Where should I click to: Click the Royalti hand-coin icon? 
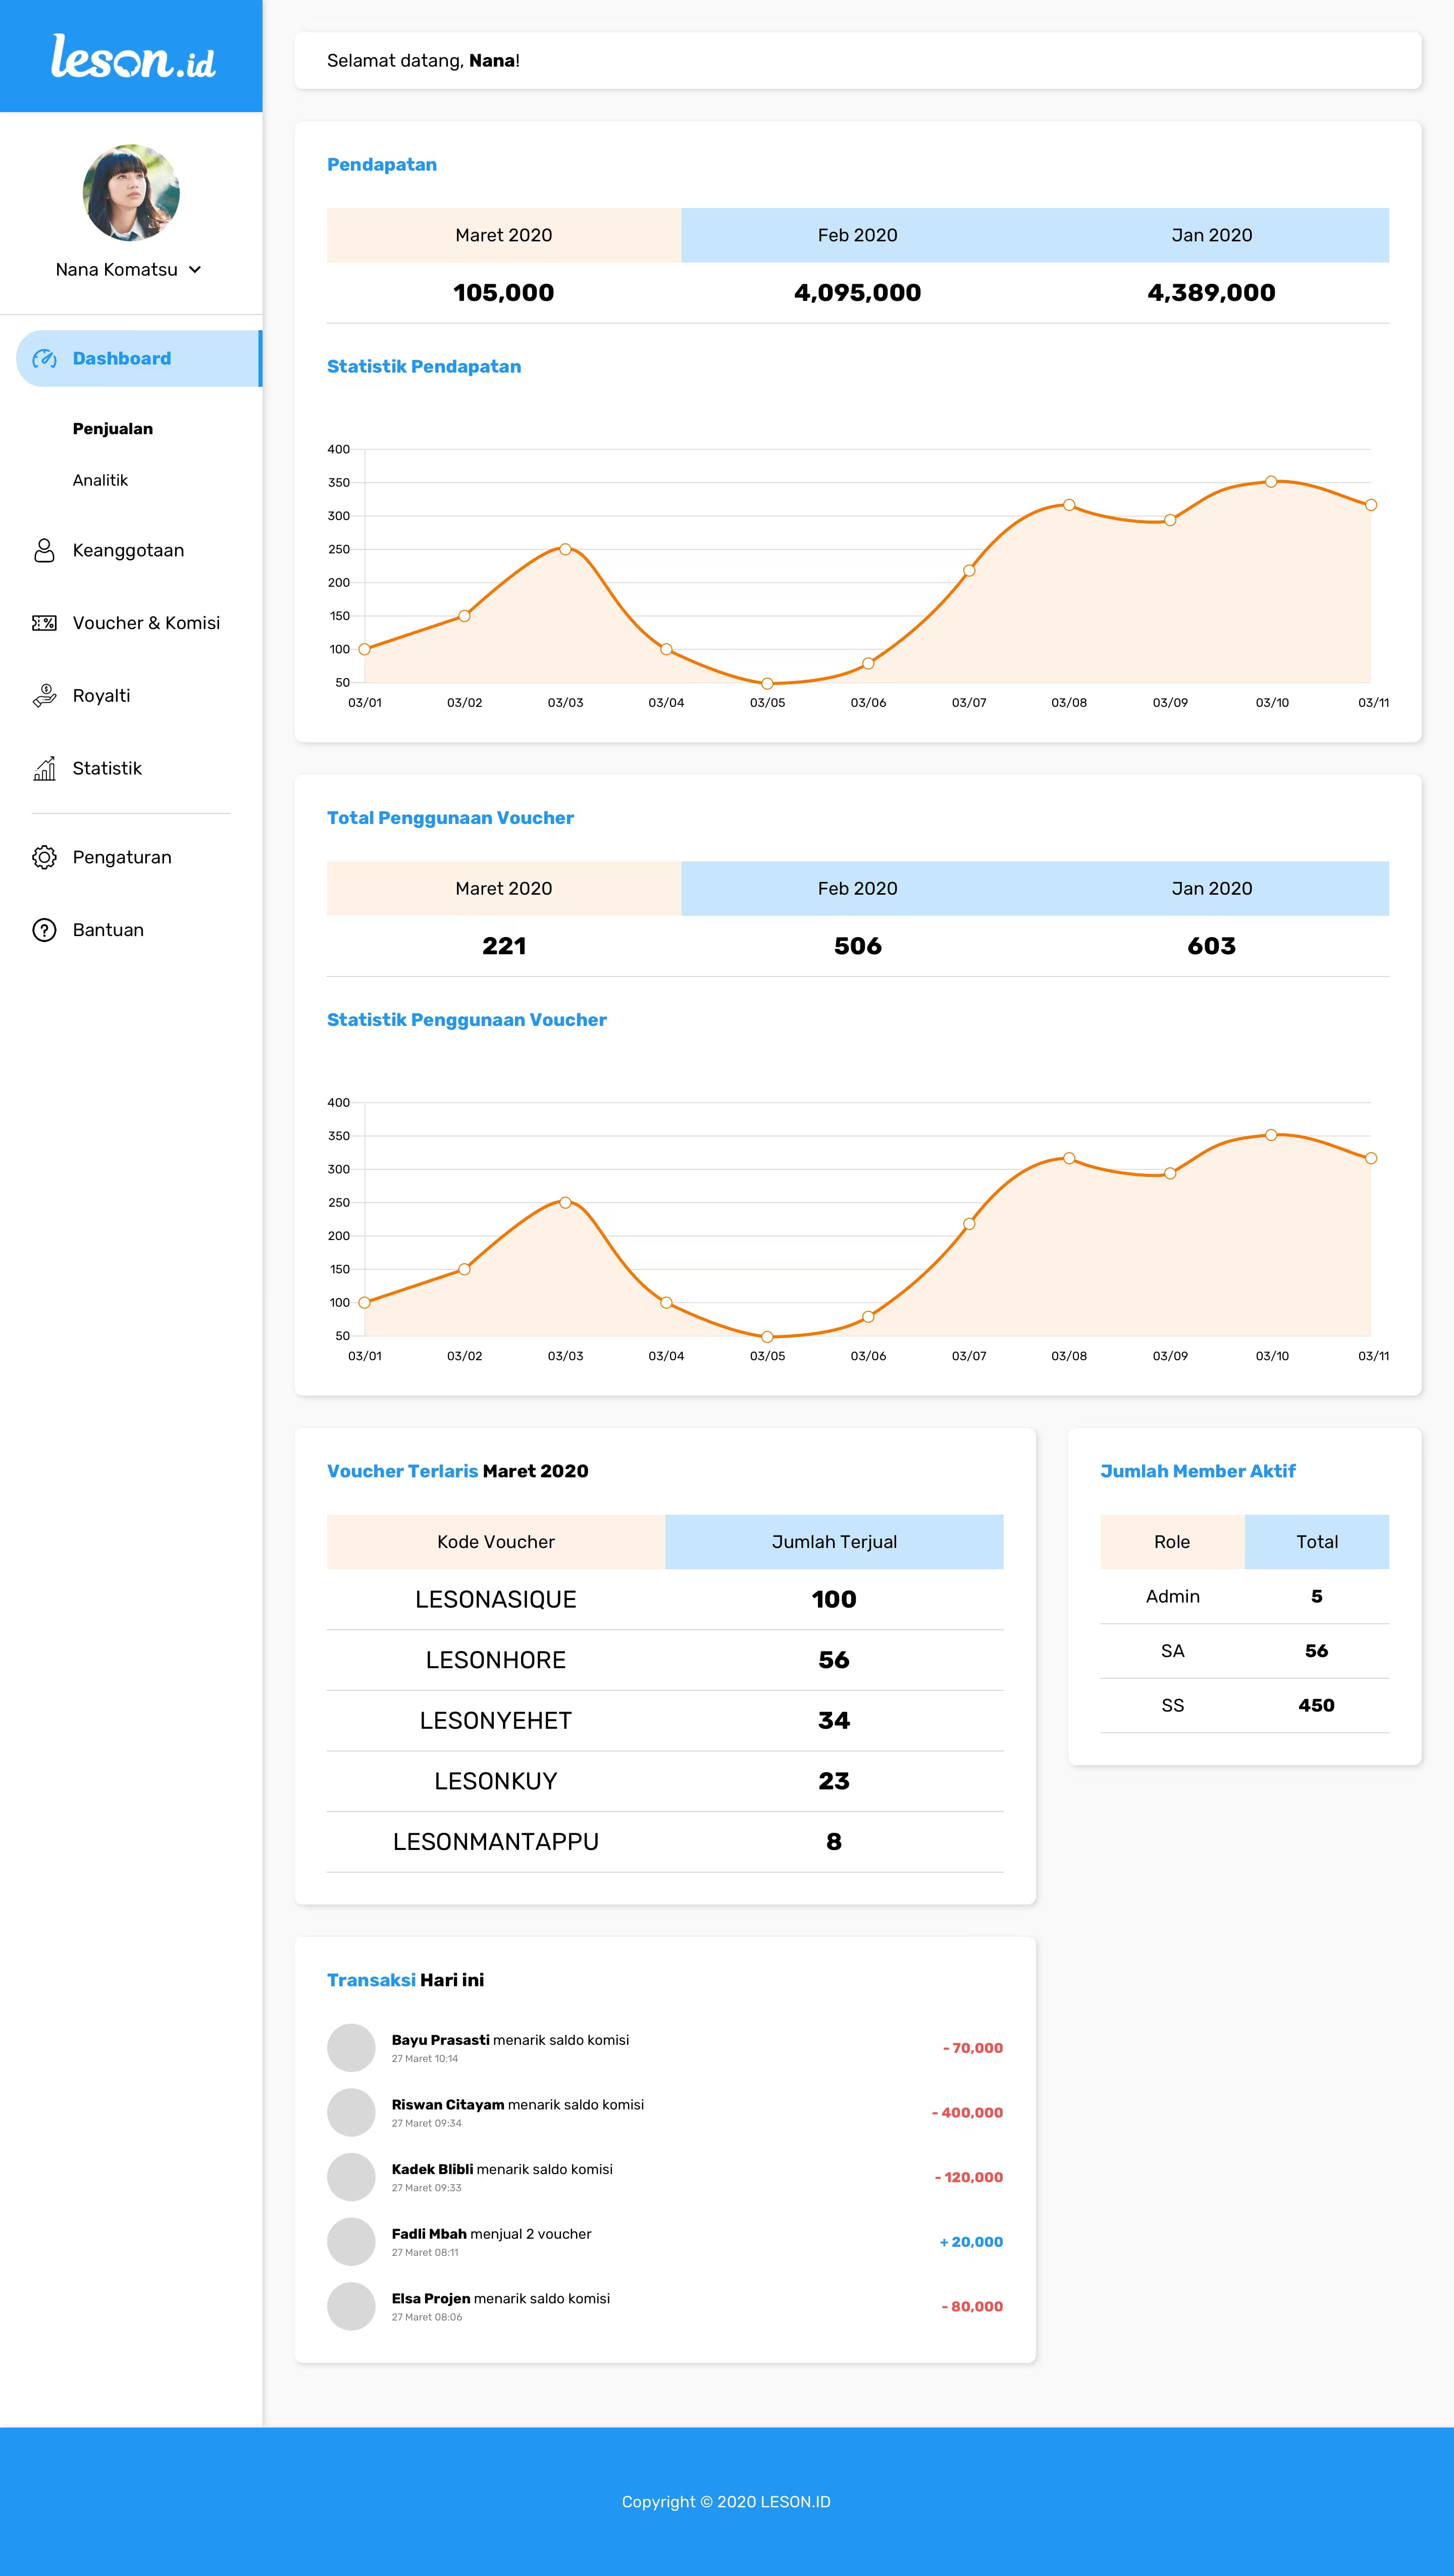click(x=44, y=696)
